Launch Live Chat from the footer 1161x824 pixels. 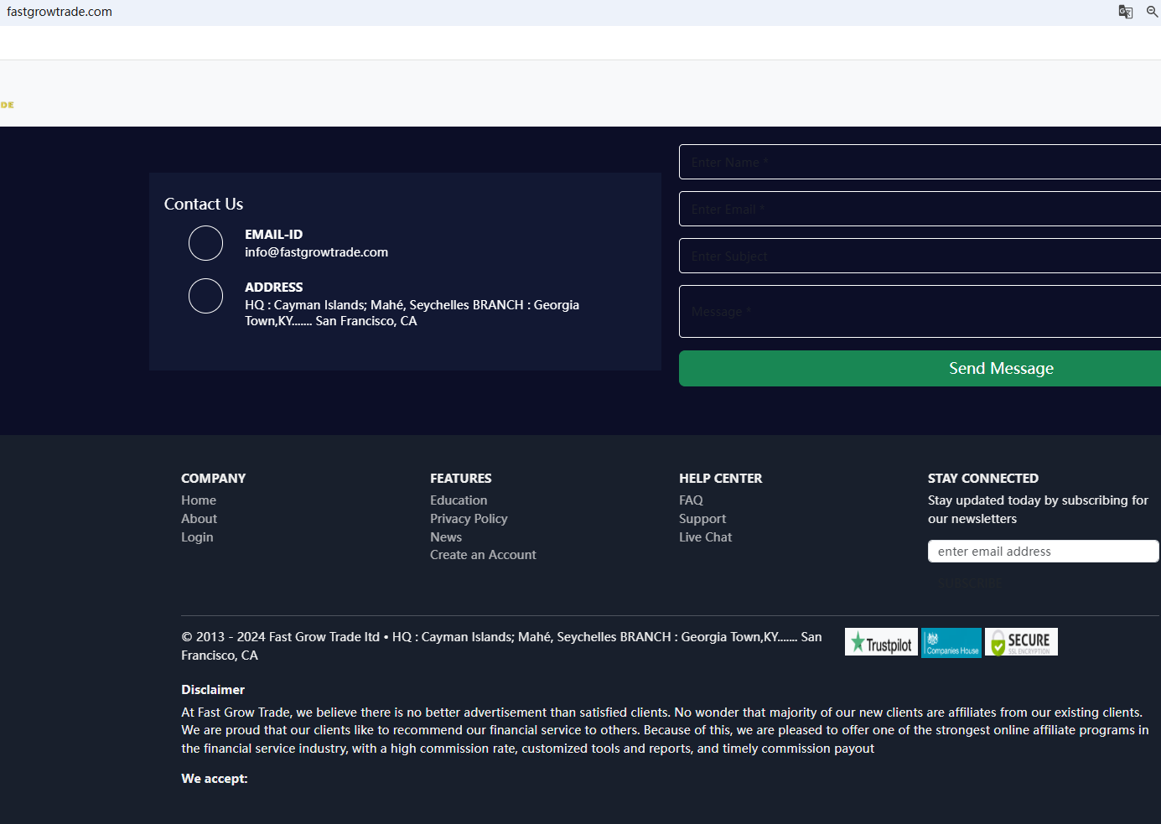pos(705,537)
